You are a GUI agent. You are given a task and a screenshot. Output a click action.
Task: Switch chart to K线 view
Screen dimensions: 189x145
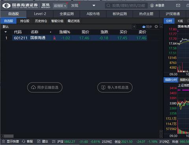coord(180,21)
